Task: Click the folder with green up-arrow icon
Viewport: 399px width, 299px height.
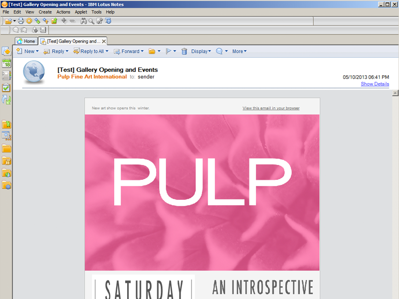Action: tap(54, 21)
